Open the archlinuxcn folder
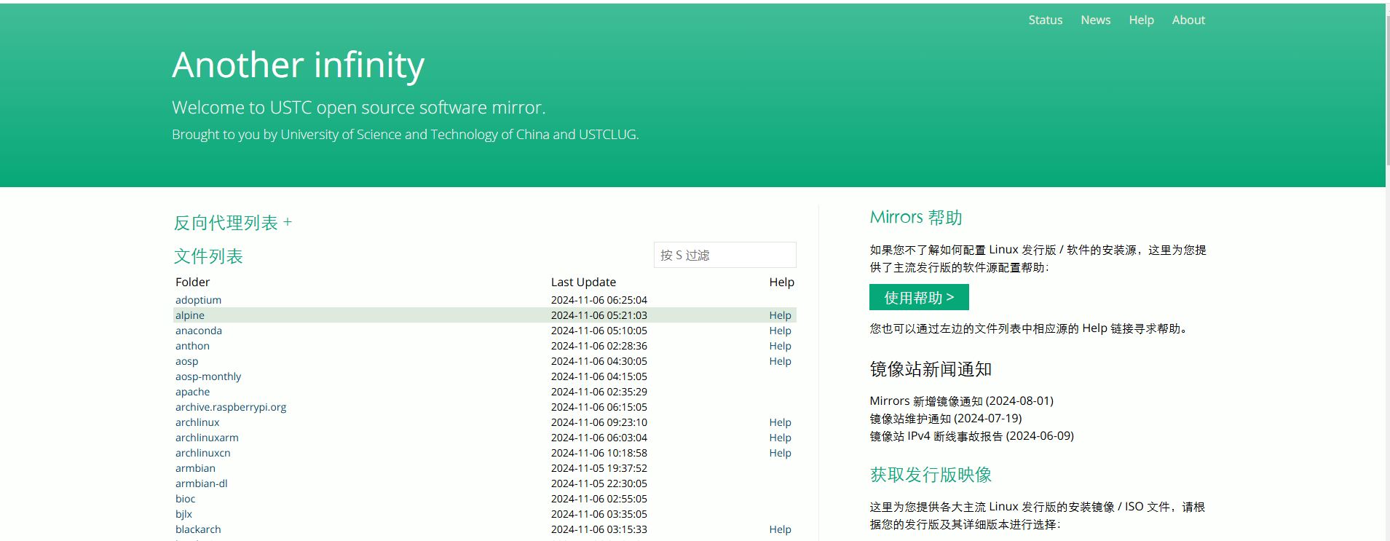This screenshot has width=1390, height=541. pyautogui.click(x=202, y=453)
